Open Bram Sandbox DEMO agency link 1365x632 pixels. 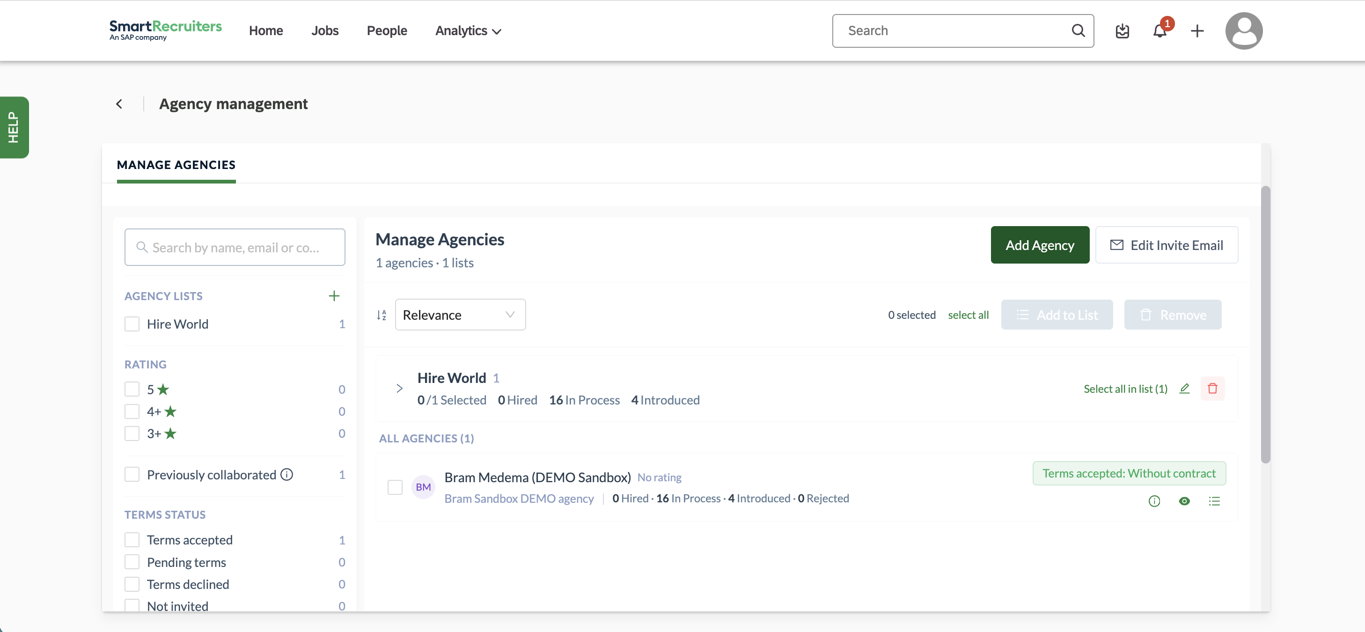click(x=519, y=499)
